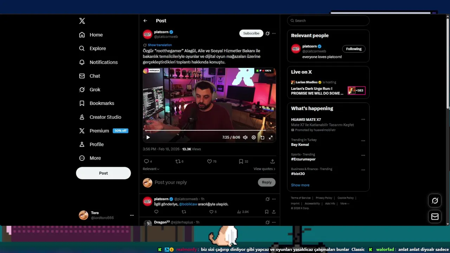
Task: Click the white Post button
Action: pos(103,173)
